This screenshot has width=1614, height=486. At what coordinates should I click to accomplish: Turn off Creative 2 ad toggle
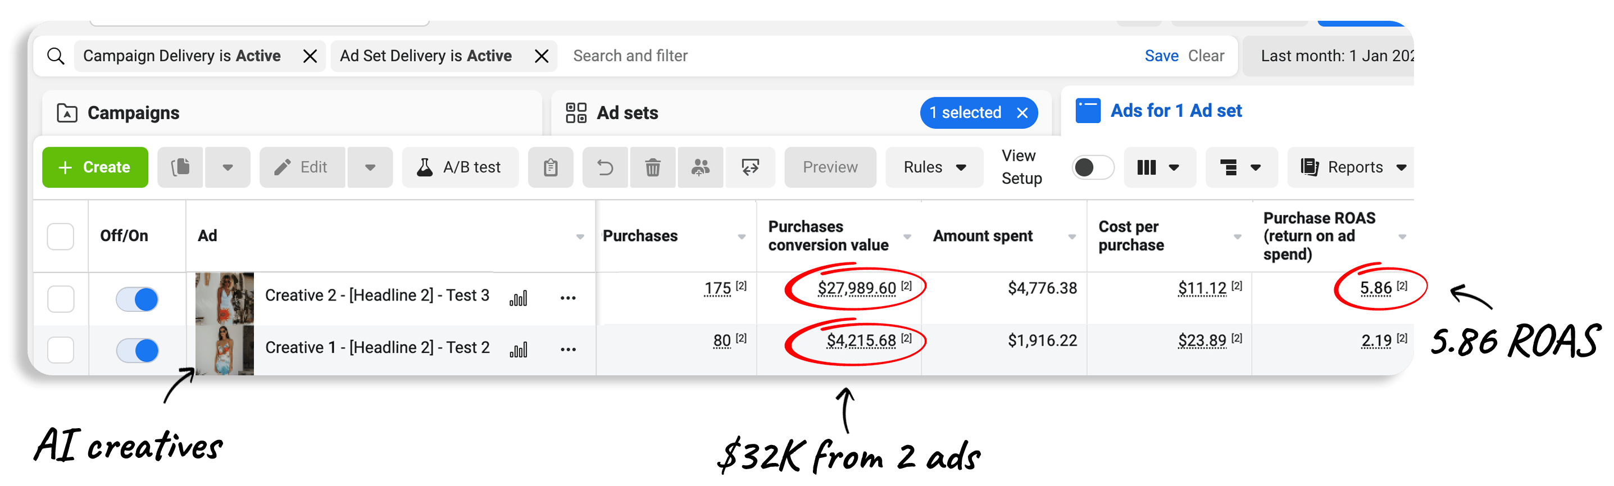pos(137,299)
